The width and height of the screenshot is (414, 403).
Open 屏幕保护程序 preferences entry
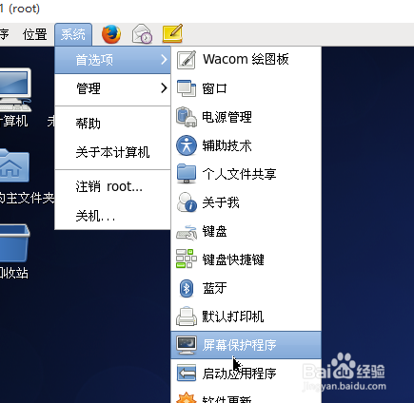[x=246, y=345]
